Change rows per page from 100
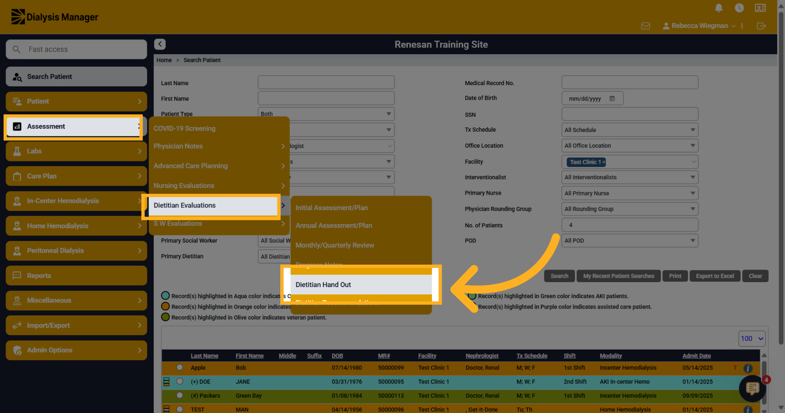This screenshot has height=413, width=785. (752, 339)
